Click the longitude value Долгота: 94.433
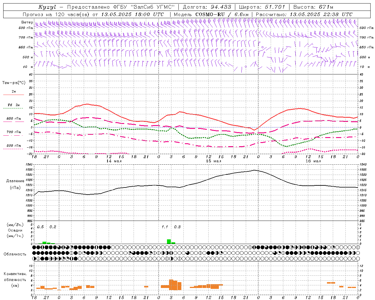Viewport: 375px width, 300px height. [x=207, y=7]
